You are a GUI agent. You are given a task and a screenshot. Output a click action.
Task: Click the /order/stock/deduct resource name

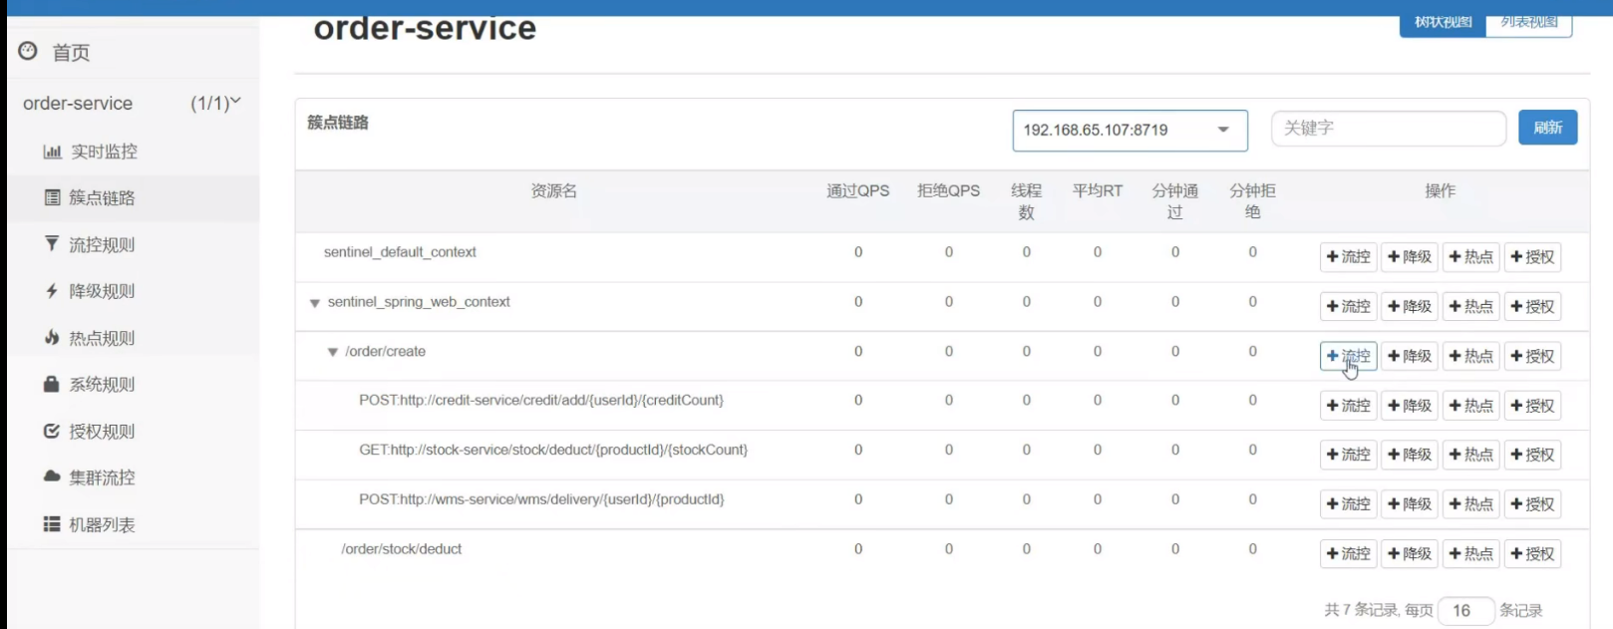tap(402, 549)
